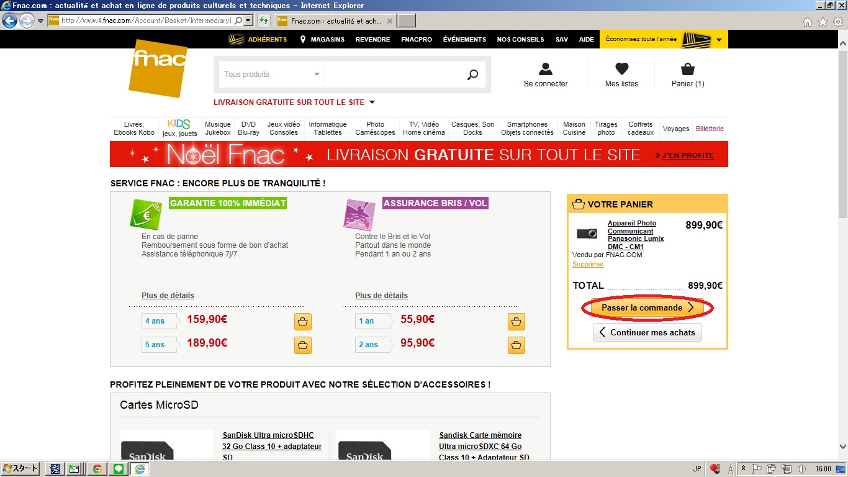Select the Fnac.com browser tab
848x477 pixels.
(x=335, y=21)
